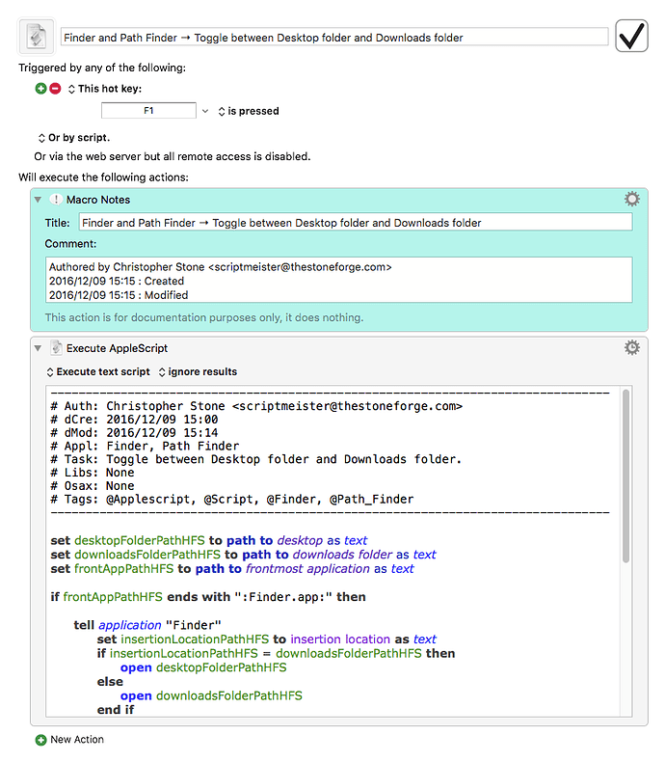The image size is (665, 762).
Task: Click the 'if frontAppPathHFS ends with' line
Action: click(x=208, y=597)
